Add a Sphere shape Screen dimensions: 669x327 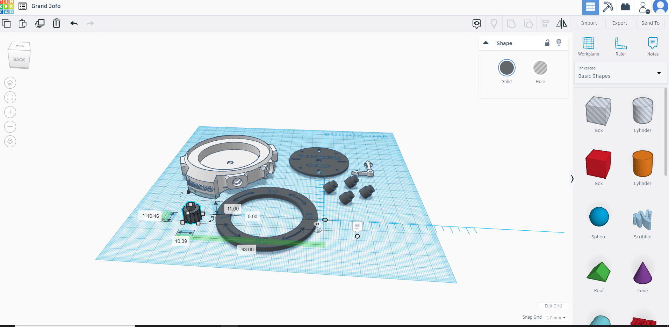(598, 217)
